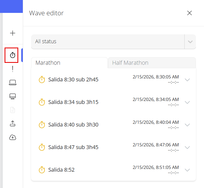Click the All status dropdown arrow
This screenshot has width=204, height=188.
(190, 42)
